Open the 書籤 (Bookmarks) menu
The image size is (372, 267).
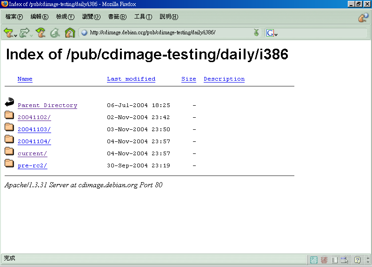click(117, 17)
